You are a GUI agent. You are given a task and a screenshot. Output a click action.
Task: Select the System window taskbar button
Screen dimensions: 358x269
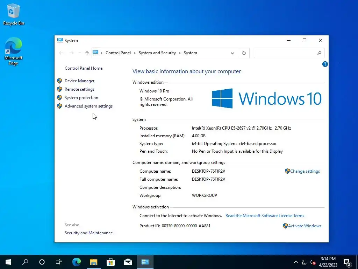point(145,262)
